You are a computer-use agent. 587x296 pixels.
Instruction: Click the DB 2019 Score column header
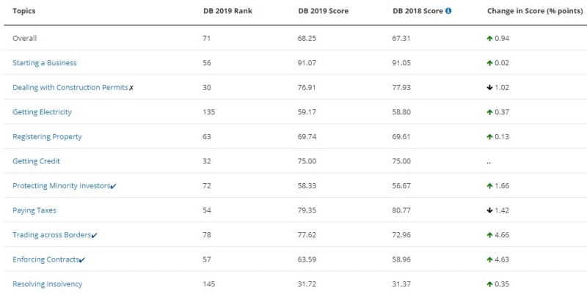323,11
